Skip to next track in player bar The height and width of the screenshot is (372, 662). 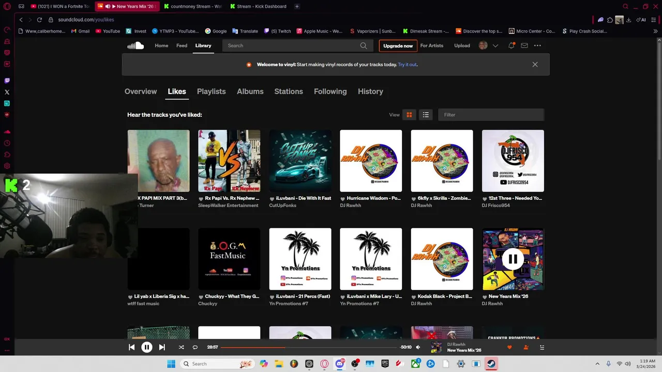point(162,347)
